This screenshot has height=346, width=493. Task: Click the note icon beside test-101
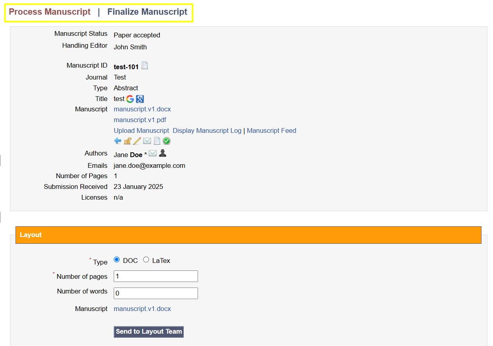[145, 66]
